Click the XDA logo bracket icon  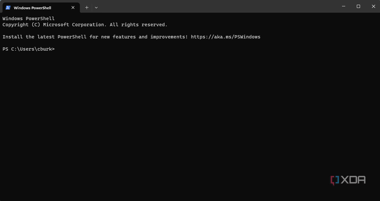point(335,180)
